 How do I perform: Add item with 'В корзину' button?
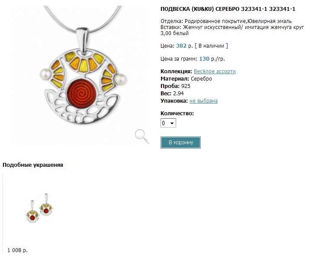[x=180, y=143]
